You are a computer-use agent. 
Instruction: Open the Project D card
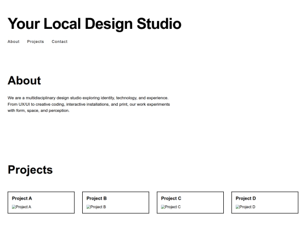tap(265, 202)
